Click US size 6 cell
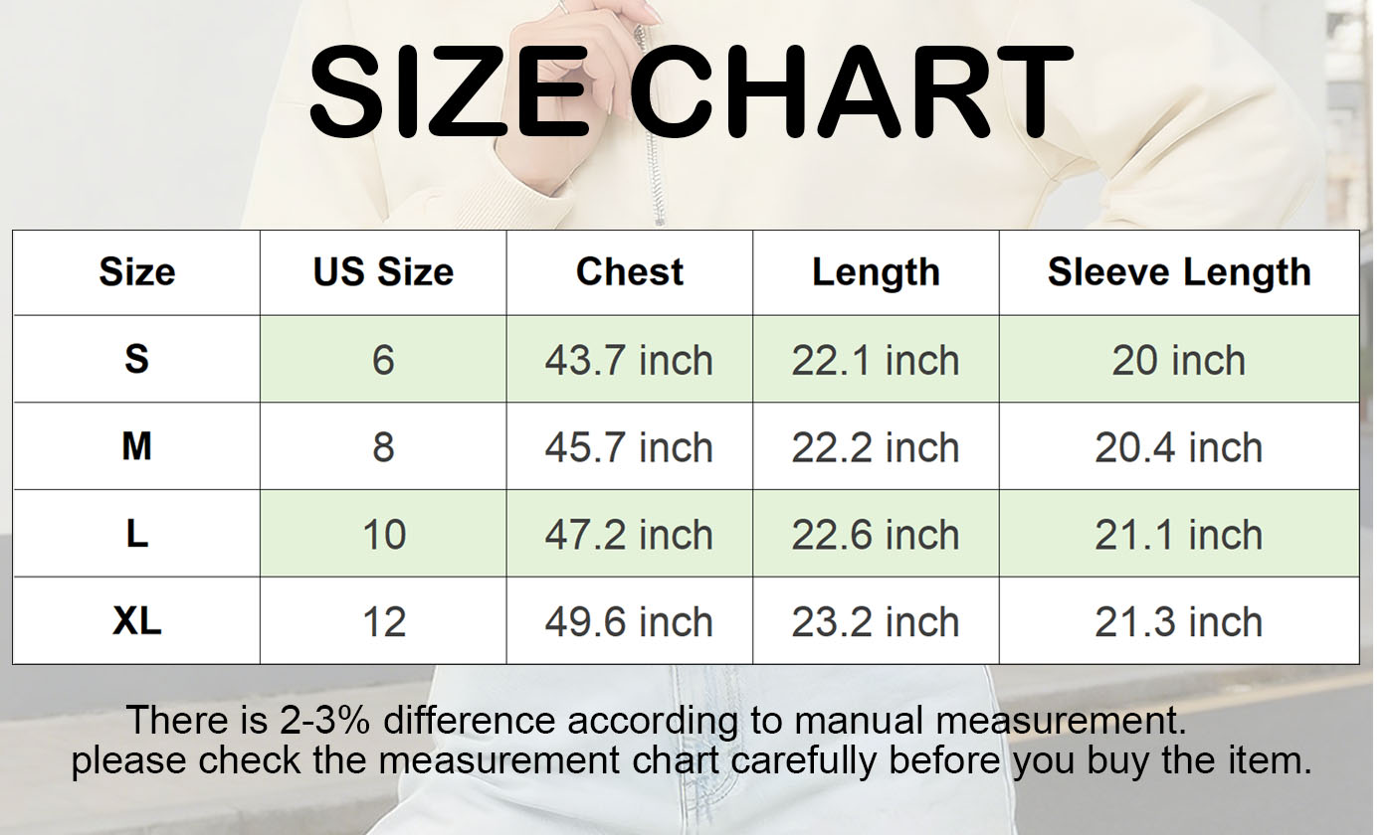Screen dimensions: 1393x835 383,360
